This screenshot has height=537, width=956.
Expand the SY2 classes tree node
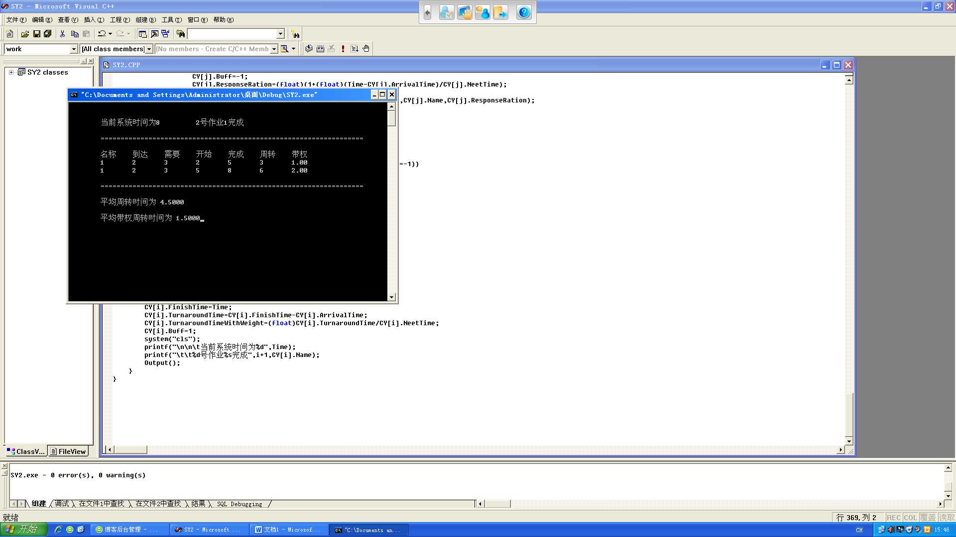pyautogui.click(x=11, y=72)
